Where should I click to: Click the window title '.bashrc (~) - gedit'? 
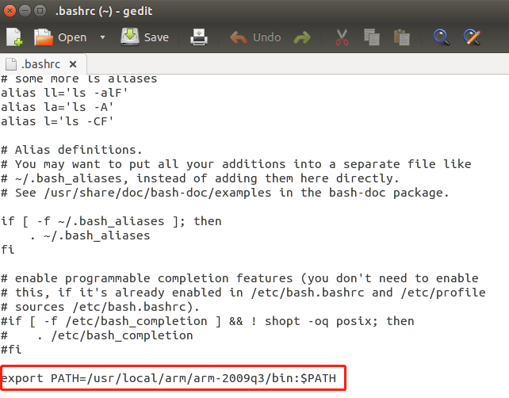point(104,11)
